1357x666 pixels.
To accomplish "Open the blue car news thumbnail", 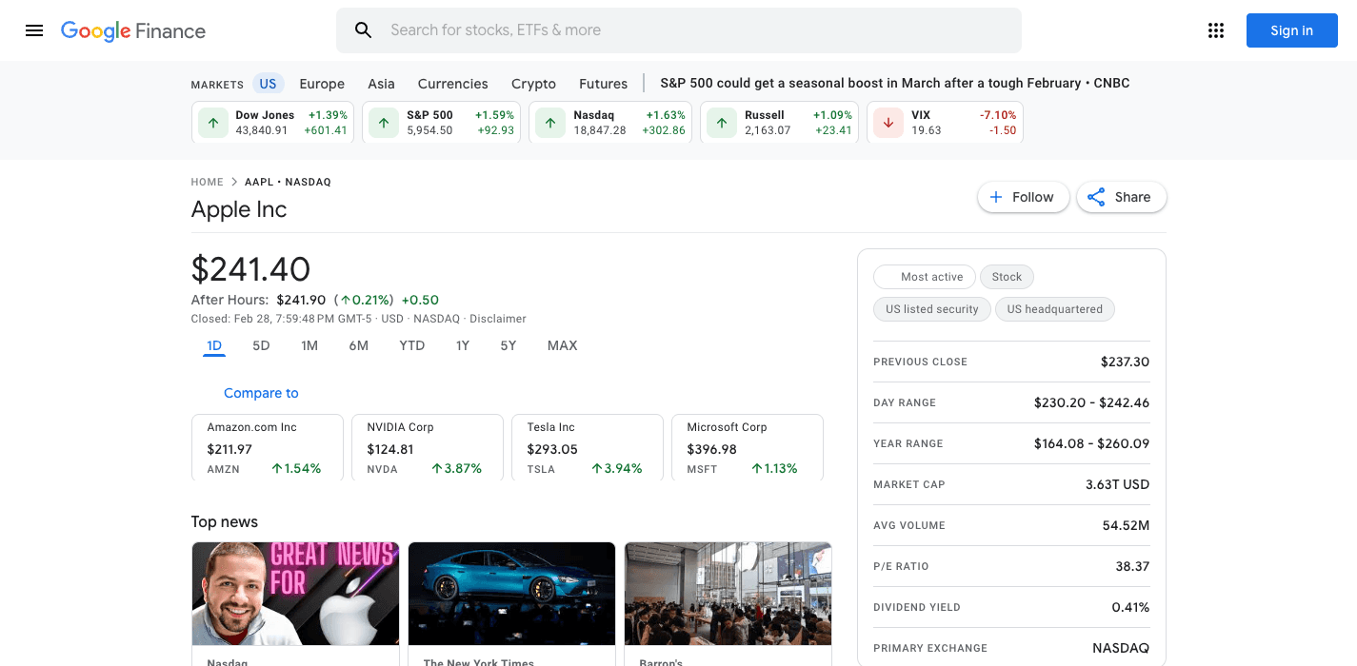I will (511, 594).
